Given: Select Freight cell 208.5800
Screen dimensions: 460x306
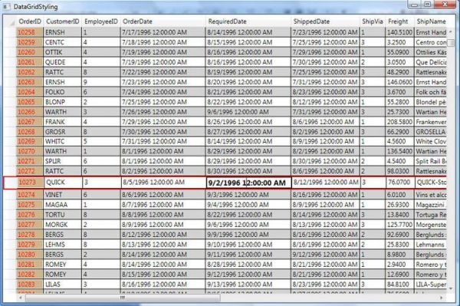Looking at the screenshot, I should (399, 122).
